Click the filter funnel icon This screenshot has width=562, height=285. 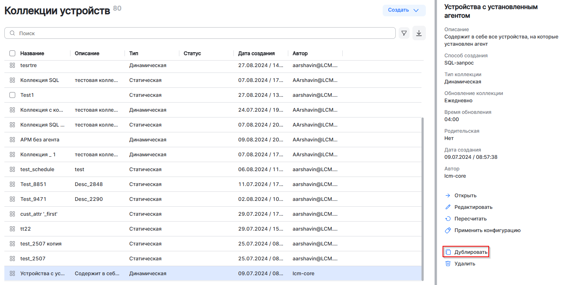pyautogui.click(x=404, y=33)
